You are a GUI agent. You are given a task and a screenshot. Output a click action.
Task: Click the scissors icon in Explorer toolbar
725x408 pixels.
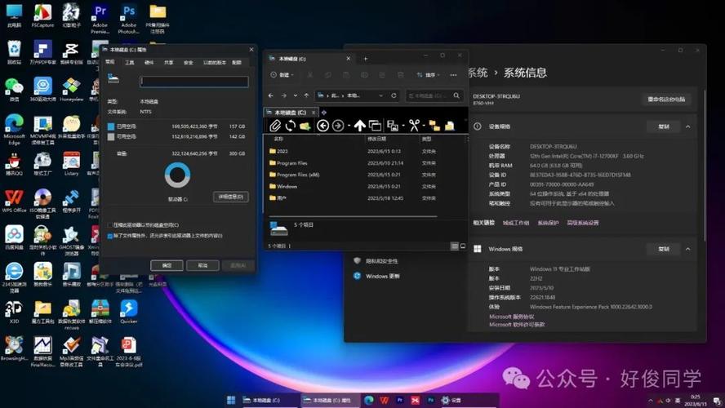click(x=414, y=125)
